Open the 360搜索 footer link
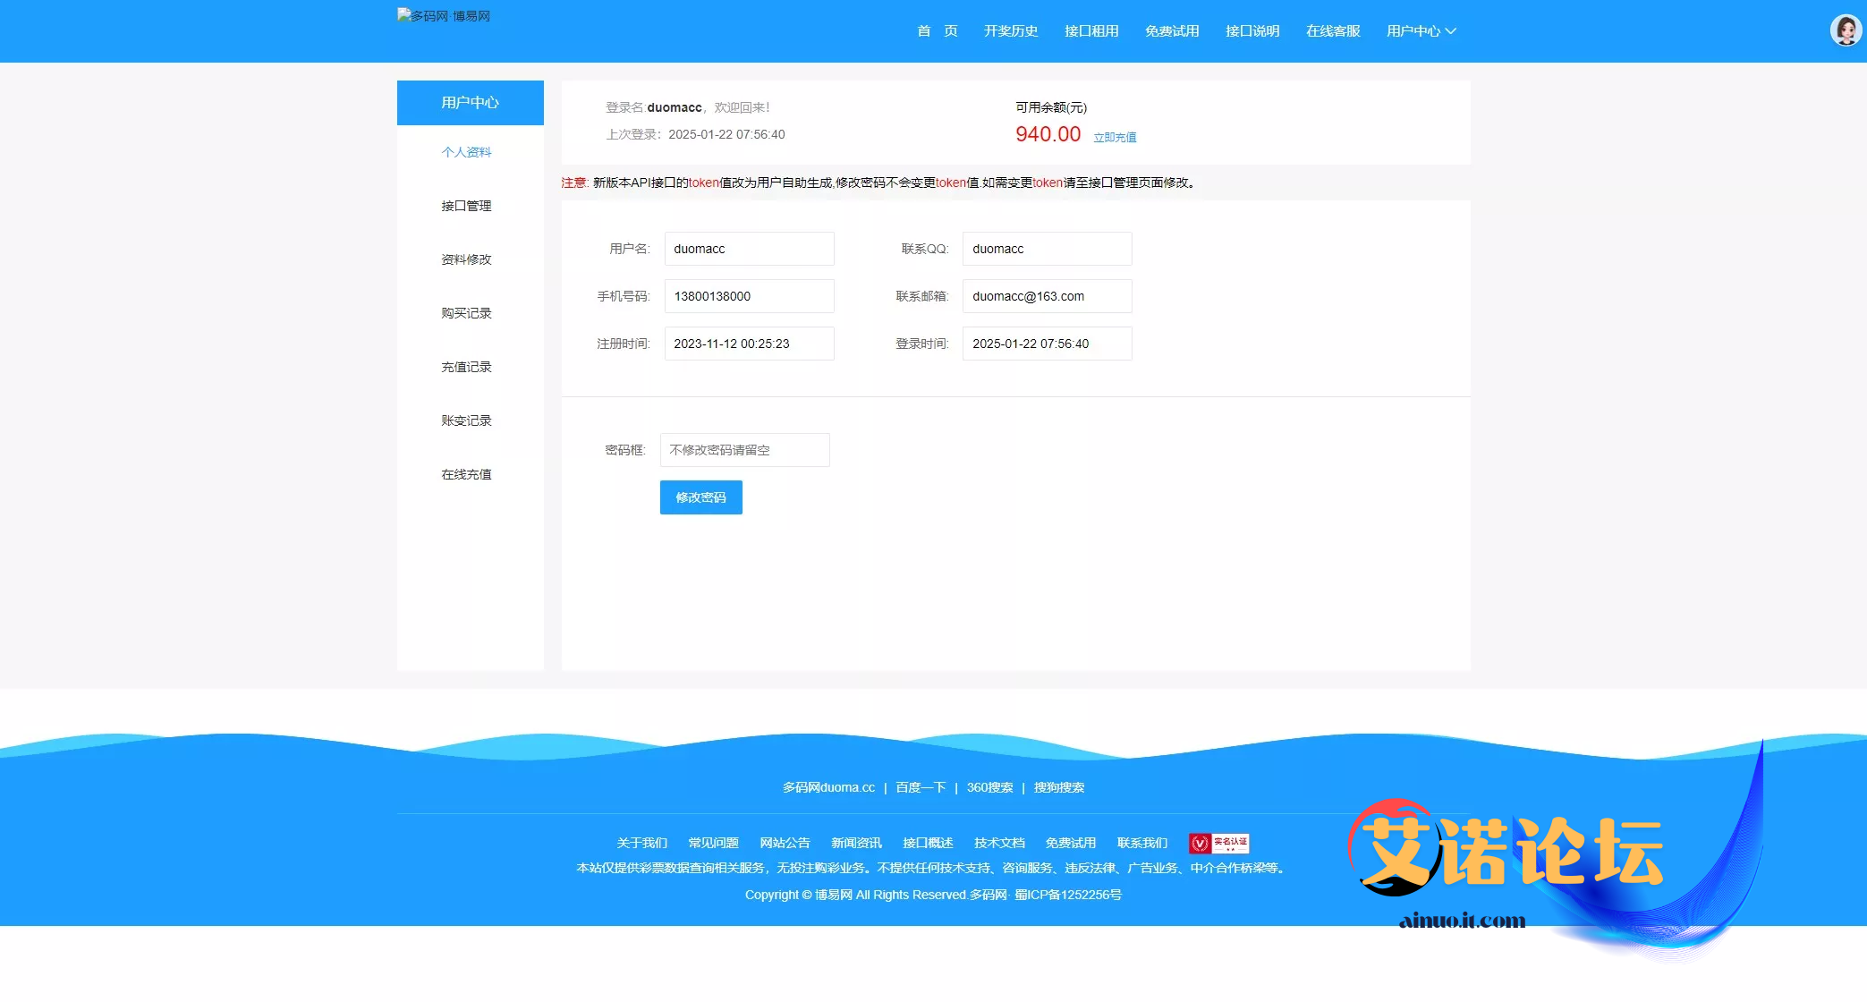 [989, 787]
